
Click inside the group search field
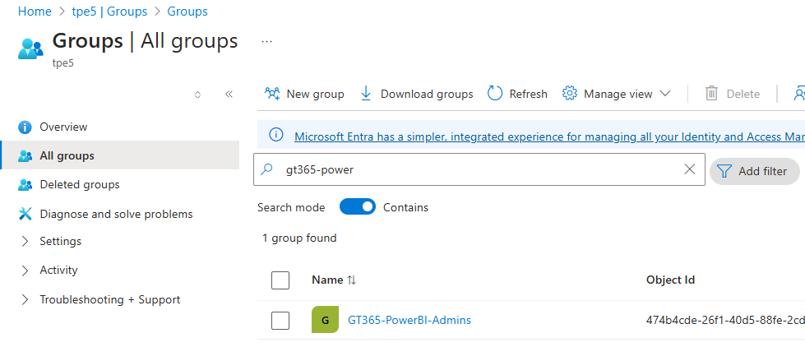coord(477,169)
